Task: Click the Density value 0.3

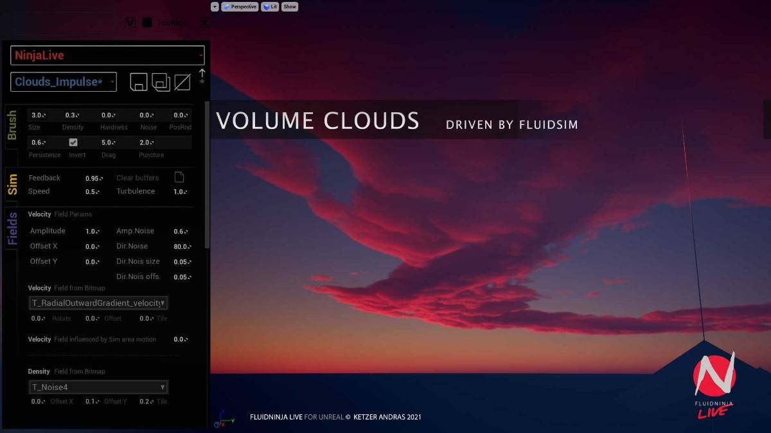Action: click(73, 115)
